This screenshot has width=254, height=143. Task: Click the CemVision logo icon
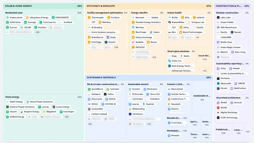click(130, 114)
